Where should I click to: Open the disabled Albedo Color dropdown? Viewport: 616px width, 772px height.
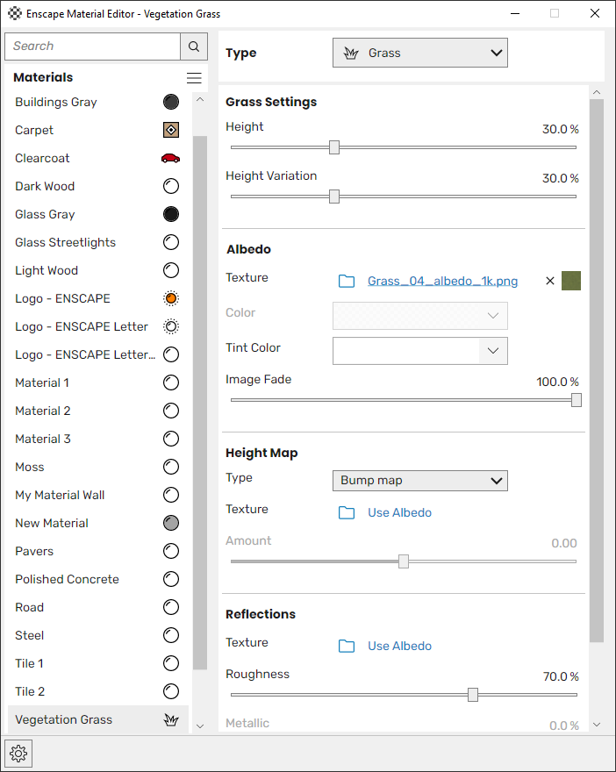[x=420, y=316]
